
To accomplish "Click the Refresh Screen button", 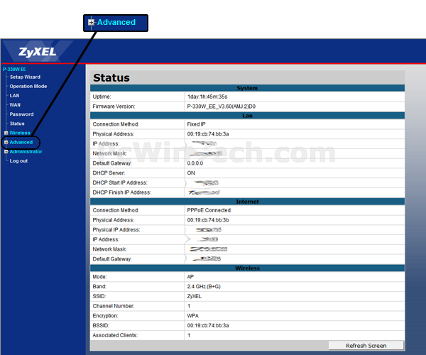I will click(x=366, y=346).
